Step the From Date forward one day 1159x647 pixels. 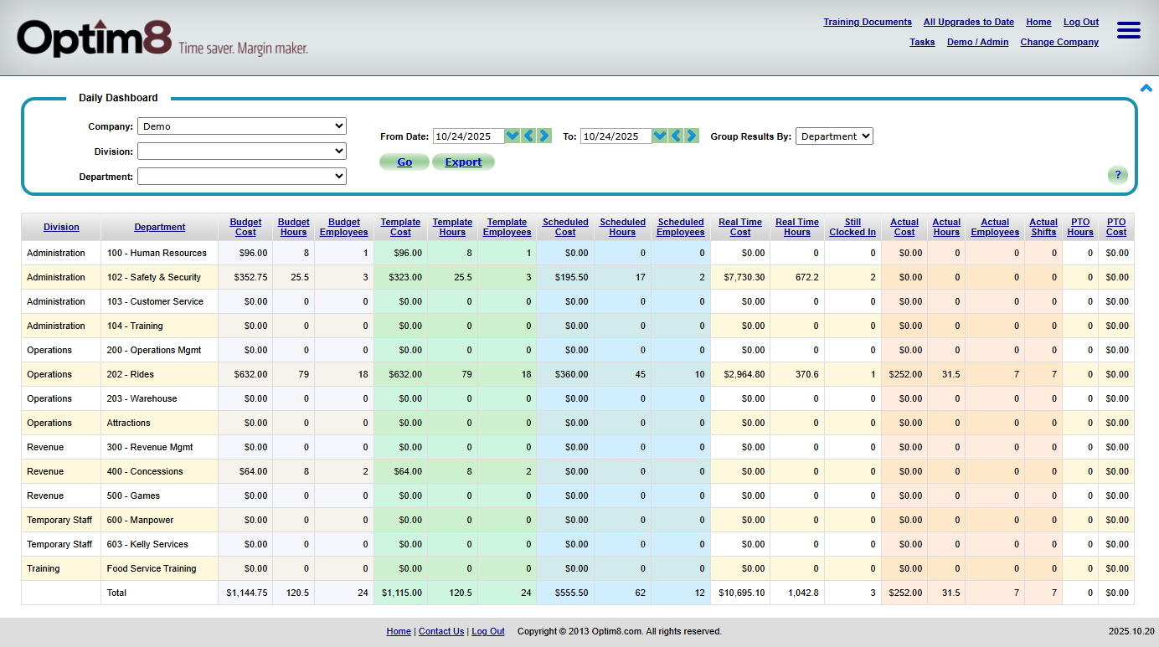pyautogui.click(x=543, y=135)
